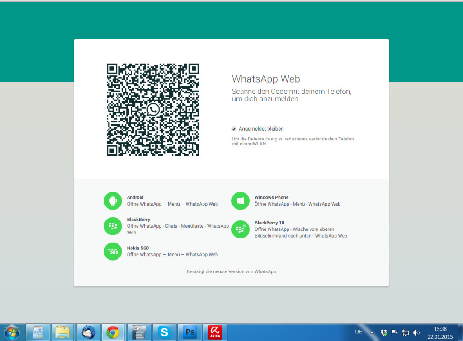The image size is (463, 341).
Task: Toggle the Angemeldet bleiben checkbox
Action: 234,129
